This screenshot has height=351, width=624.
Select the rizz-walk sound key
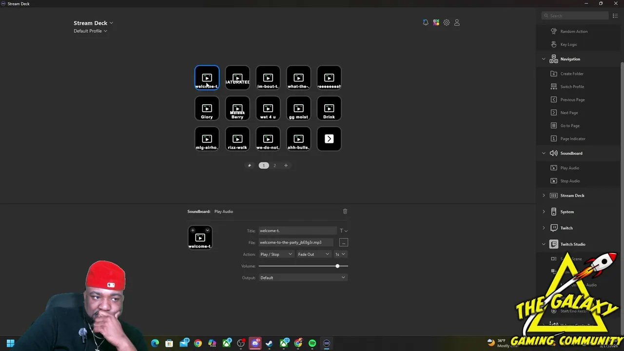(237, 139)
